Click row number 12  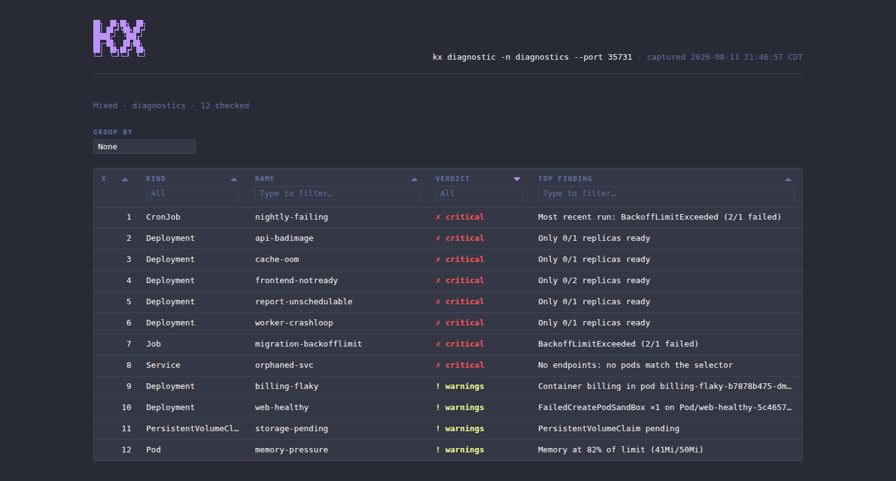[127, 450]
